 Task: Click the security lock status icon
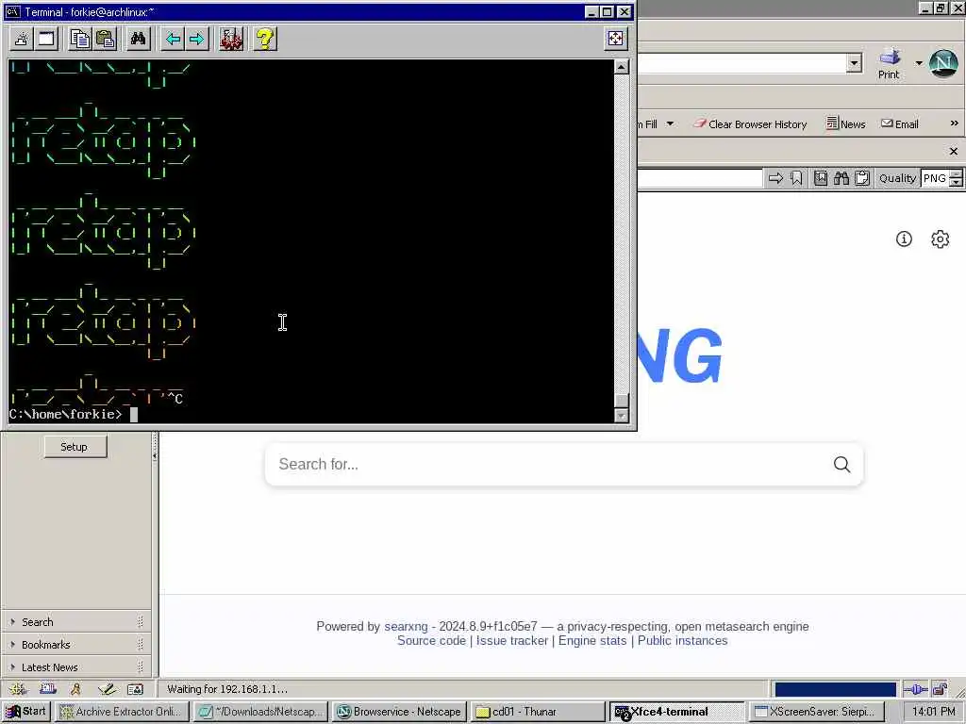[940, 689]
